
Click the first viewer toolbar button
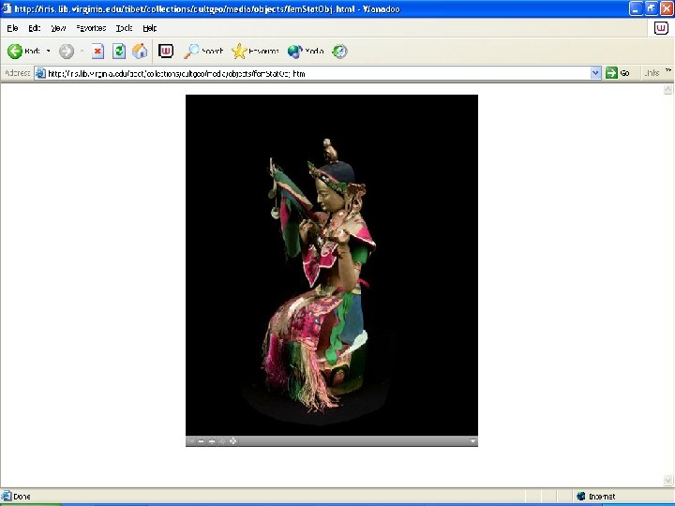190,441
